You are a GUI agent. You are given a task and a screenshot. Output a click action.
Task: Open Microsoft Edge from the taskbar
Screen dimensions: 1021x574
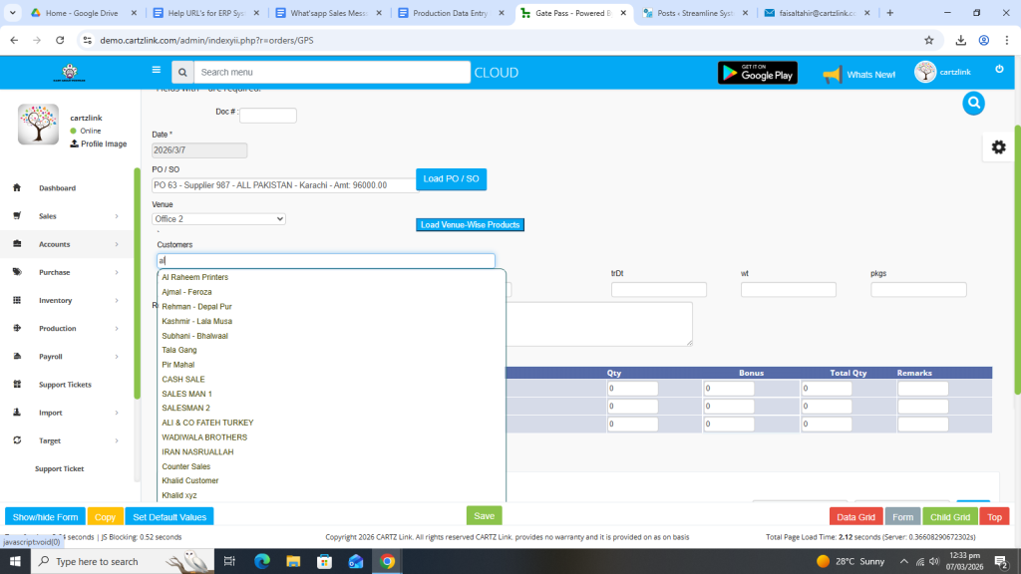click(x=262, y=562)
